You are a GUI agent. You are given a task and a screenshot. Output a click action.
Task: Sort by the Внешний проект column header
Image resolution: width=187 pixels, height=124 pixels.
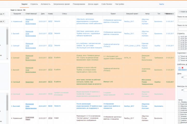pyautogui.click(x=132, y=14)
